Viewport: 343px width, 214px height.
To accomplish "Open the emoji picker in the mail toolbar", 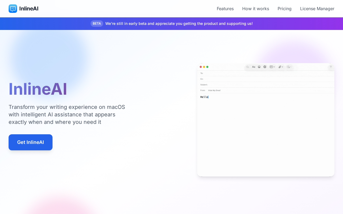I will pos(259,67).
